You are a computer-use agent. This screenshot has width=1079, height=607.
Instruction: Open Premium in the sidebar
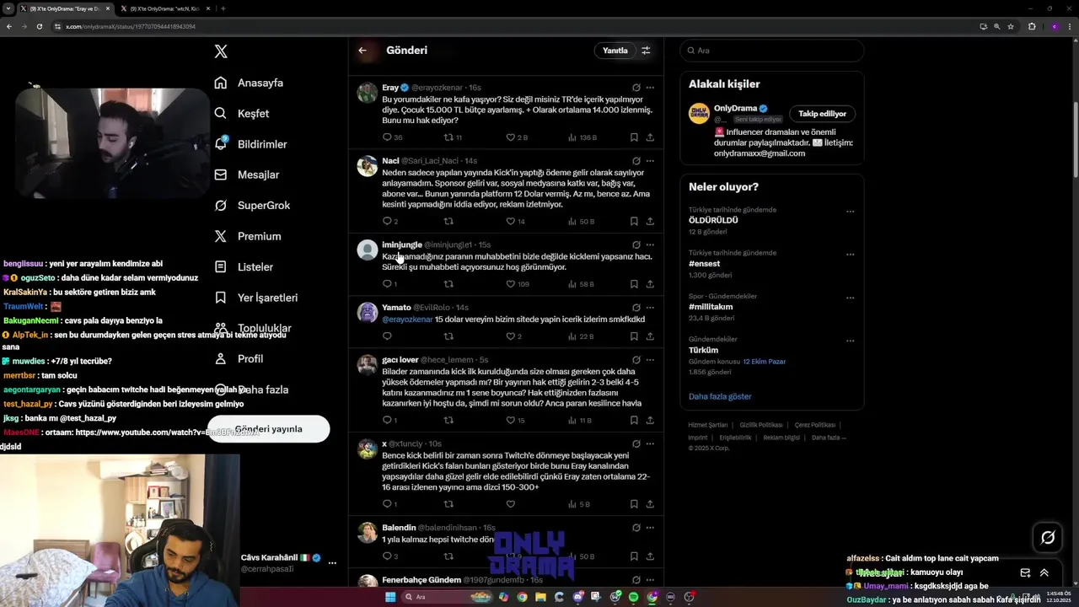coord(248,236)
